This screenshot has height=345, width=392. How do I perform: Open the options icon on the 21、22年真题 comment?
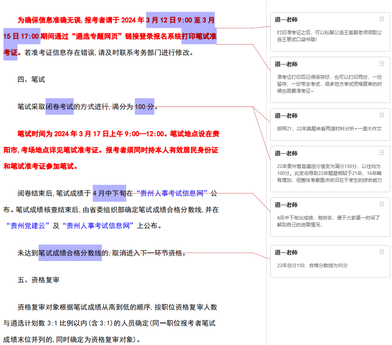[381, 115]
